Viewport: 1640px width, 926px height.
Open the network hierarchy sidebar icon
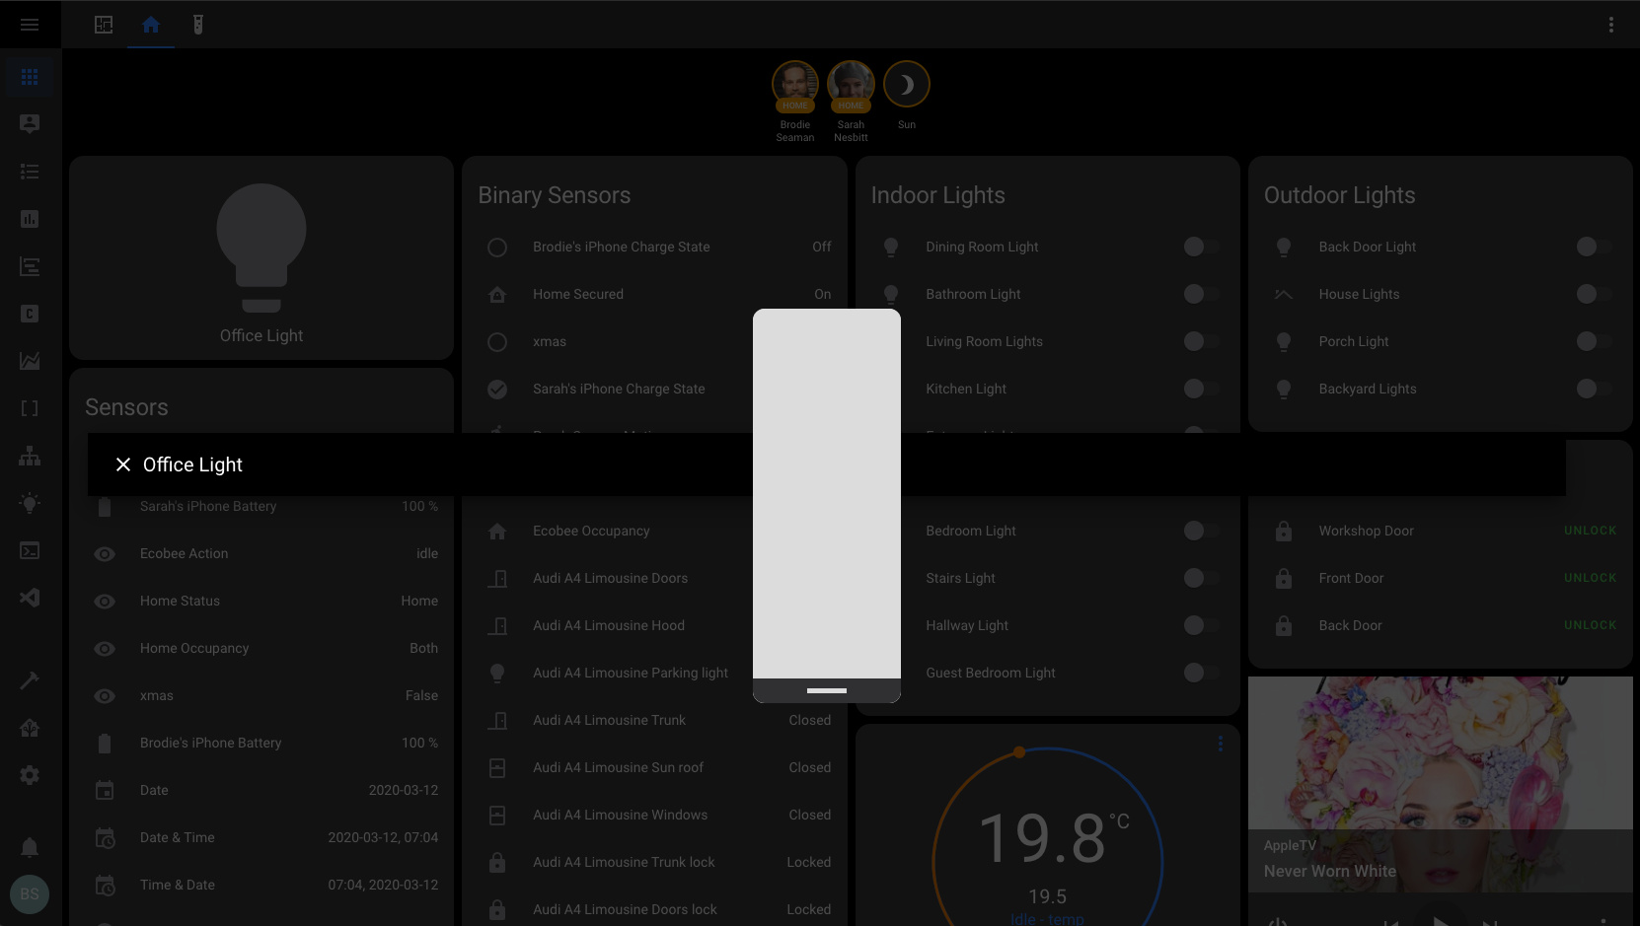click(x=30, y=456)
